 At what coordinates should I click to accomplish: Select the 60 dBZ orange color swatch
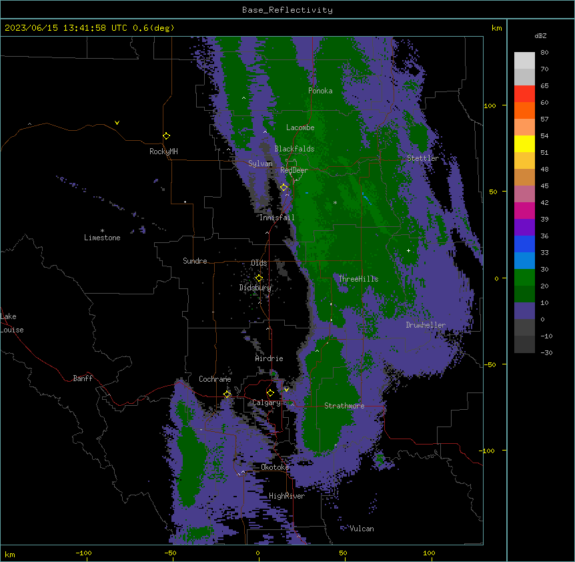tap(524, 110)
